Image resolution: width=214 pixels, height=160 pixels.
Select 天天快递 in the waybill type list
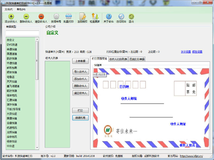click(12, 81)
